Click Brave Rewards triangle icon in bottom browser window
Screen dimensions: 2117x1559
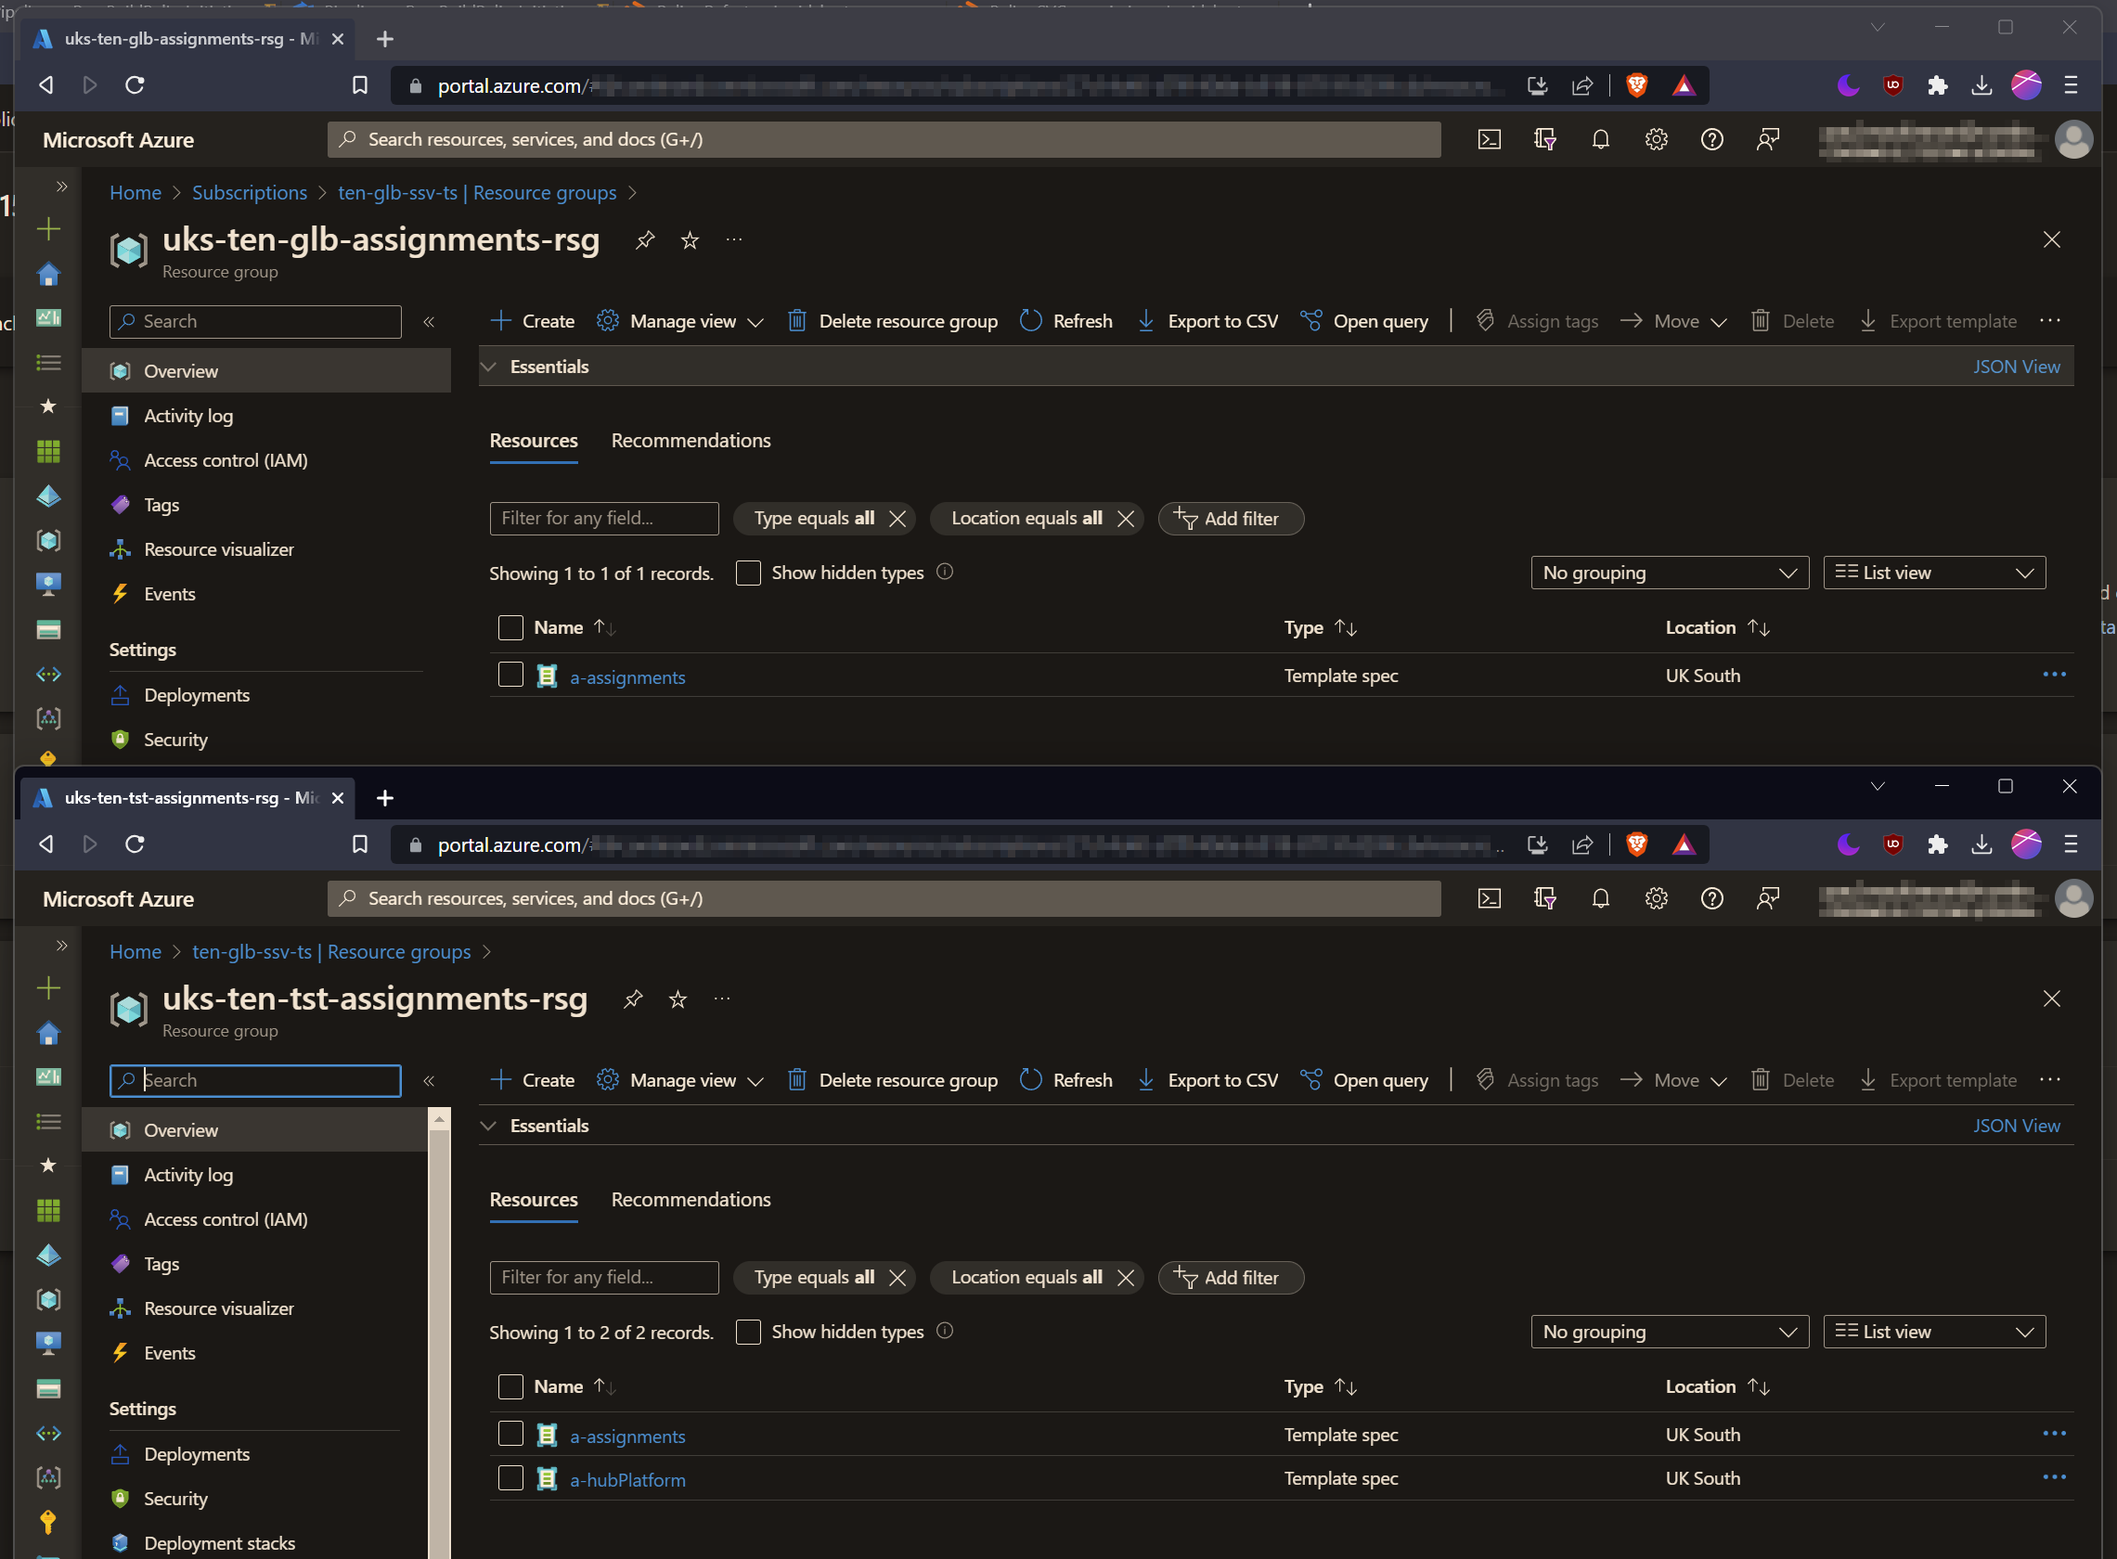1683,844
